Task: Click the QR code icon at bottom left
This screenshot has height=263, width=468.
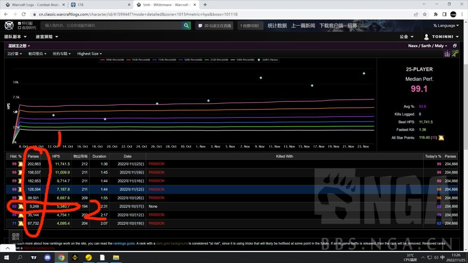Action: 15,236
